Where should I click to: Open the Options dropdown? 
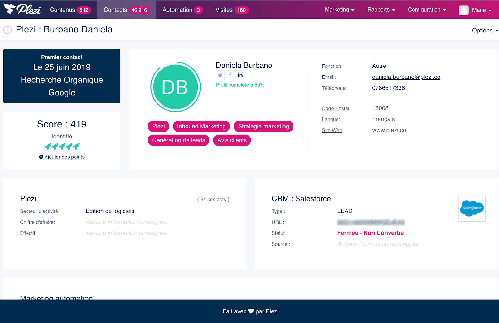click(485, 30)
